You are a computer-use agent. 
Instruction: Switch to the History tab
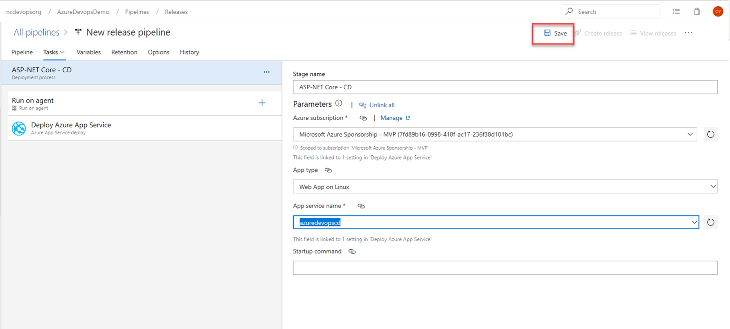tap(189, 52)
